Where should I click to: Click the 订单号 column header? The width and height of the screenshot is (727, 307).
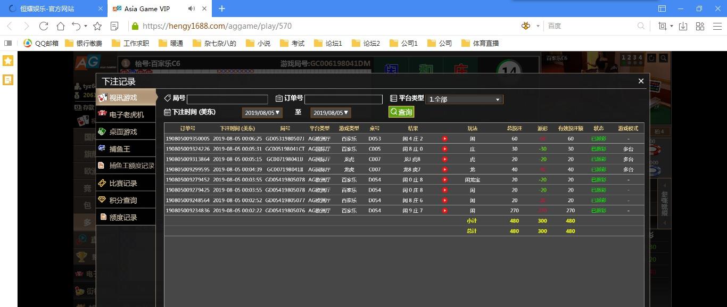[x=187, y=128]
